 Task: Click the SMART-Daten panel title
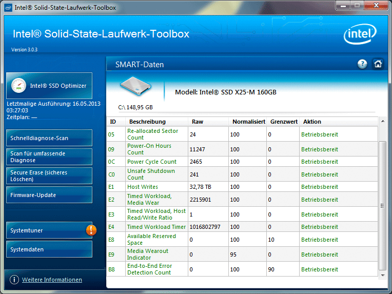(140, 65)
